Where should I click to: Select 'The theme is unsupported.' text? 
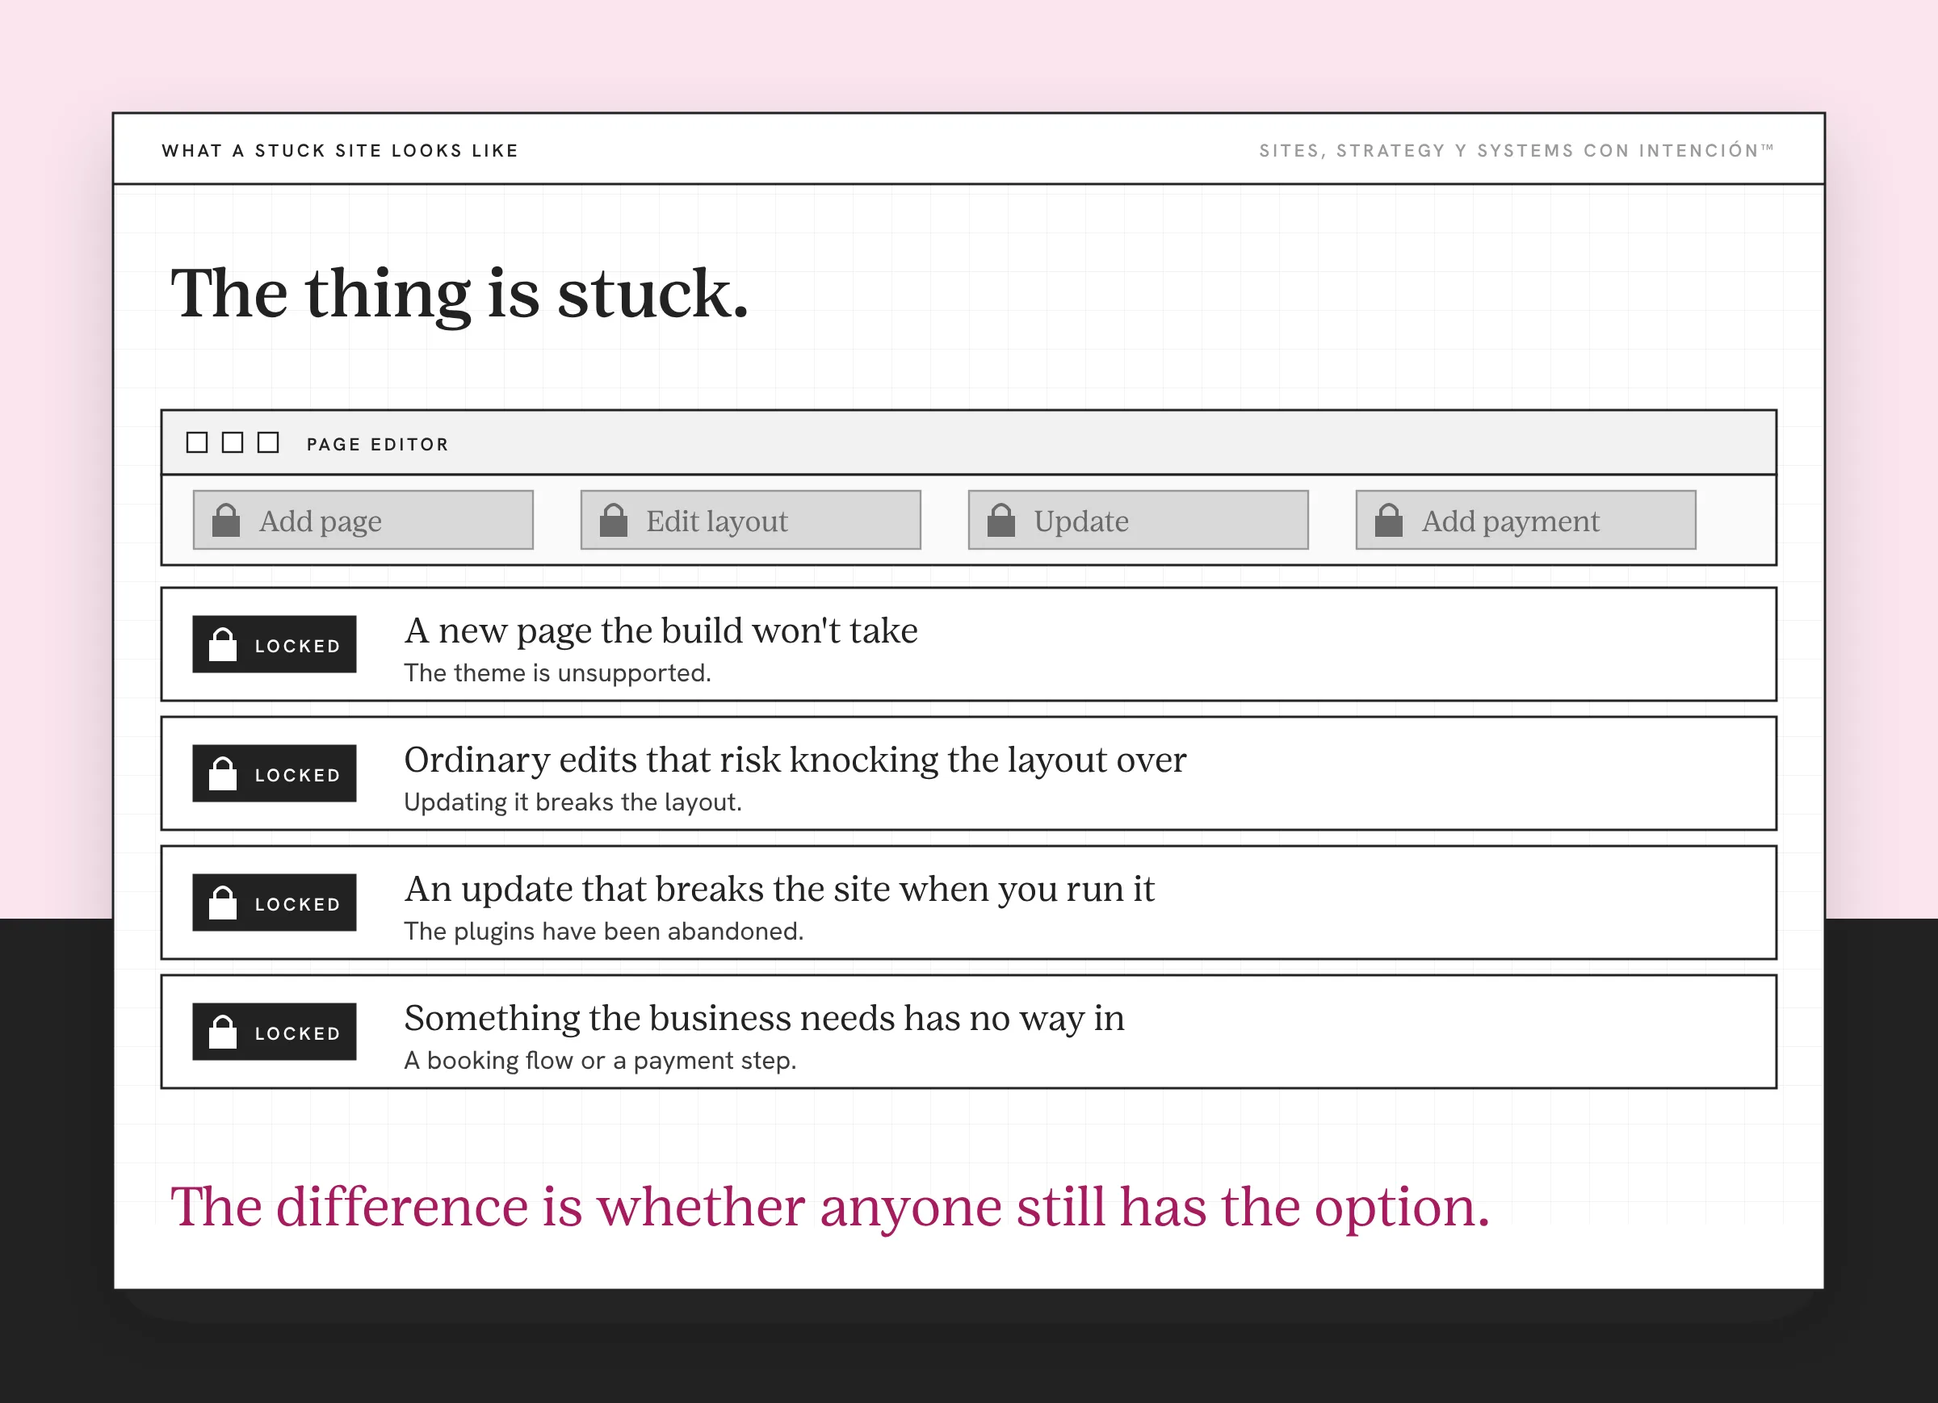[557, 673]
